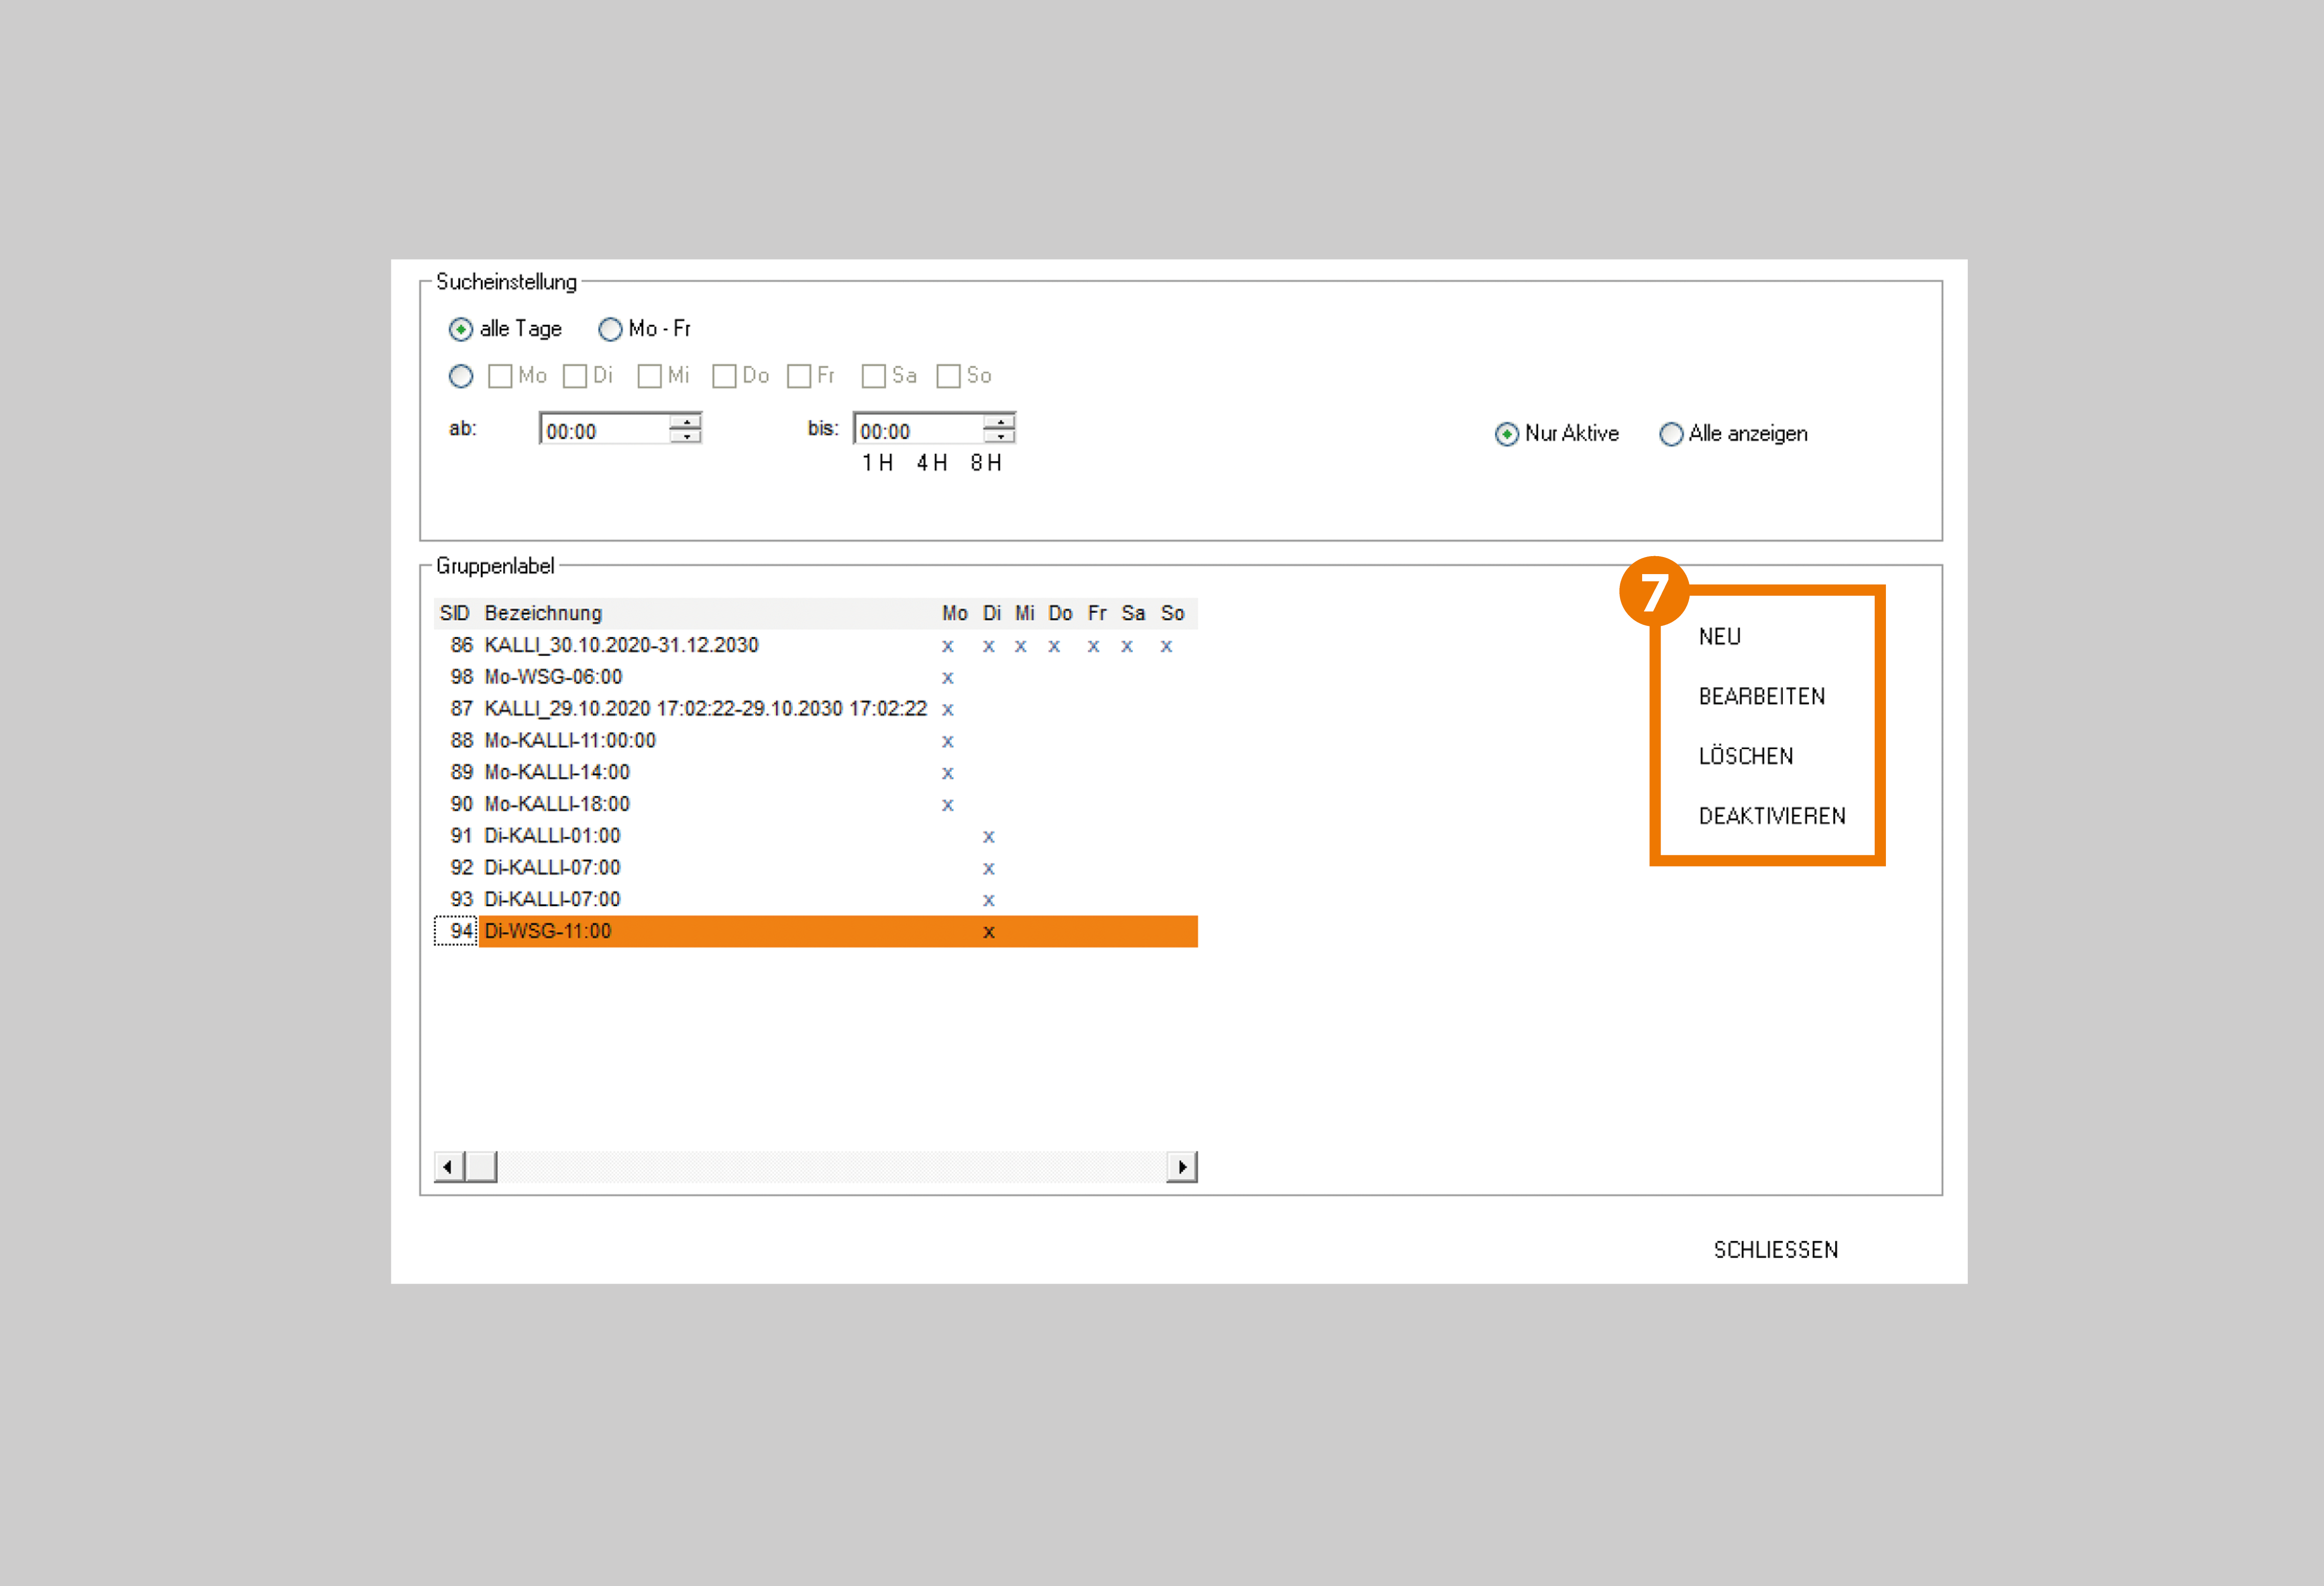The height and width of the screenshot is (1586, 2324).
Task: Check the 'Mi' weekday checkbox
Action: coord(649,376)
